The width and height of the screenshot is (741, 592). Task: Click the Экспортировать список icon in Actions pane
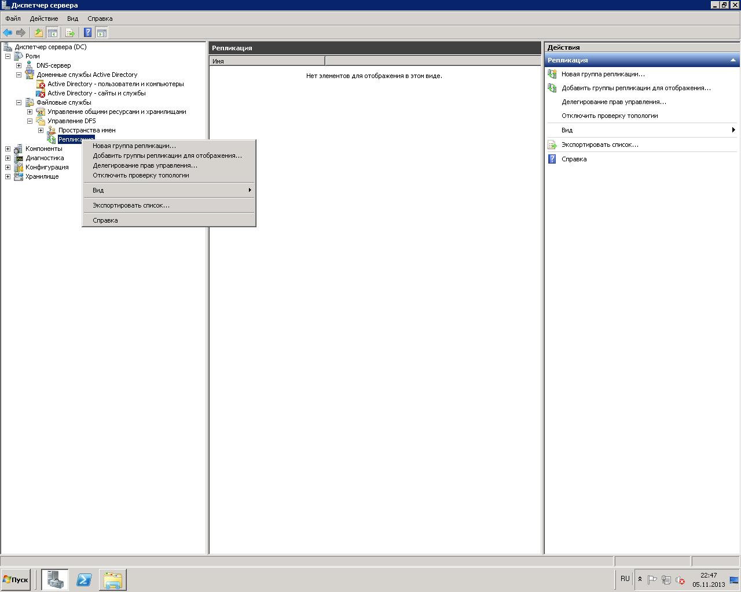552,145
